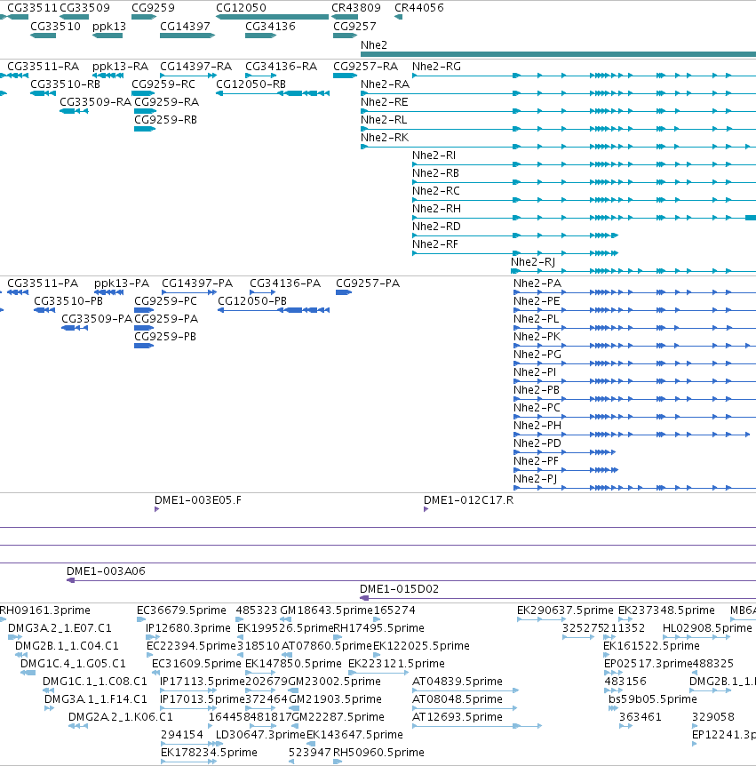Select protein ppk13-PA
756x766 pixels.
tap(122, 283)
